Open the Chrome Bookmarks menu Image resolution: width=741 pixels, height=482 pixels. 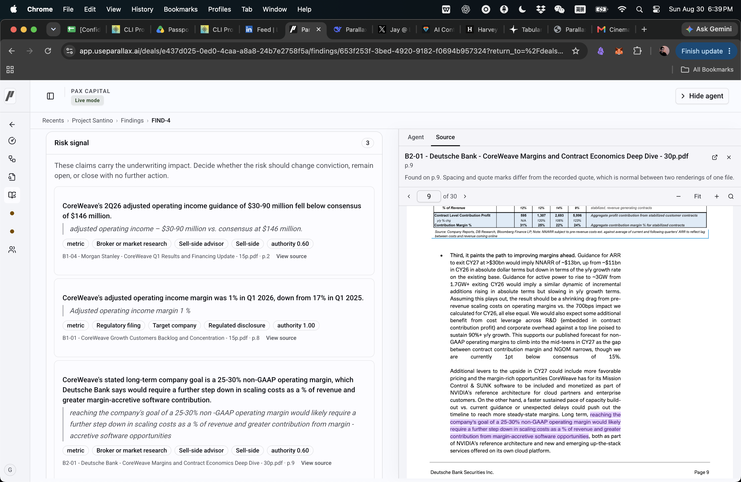[180, 9]
